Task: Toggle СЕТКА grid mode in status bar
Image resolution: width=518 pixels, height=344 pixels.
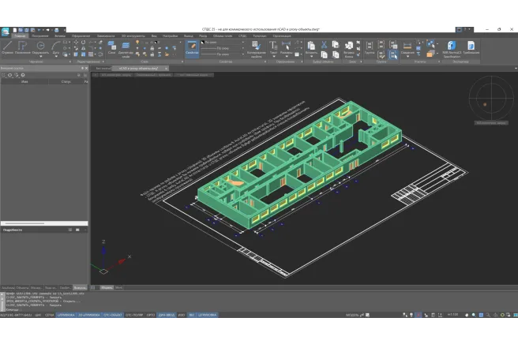Action: click(x=49, y=315)
